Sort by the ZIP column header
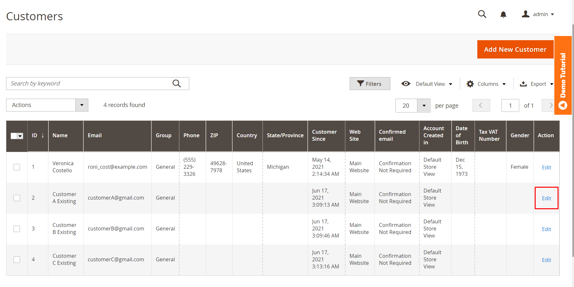Viewport: 574px width, 287px height. (219, 136)
